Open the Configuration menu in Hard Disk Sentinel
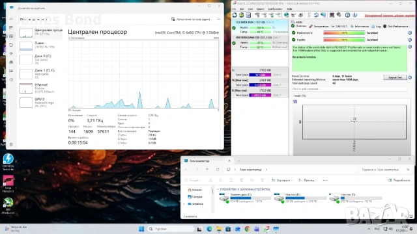Image resolution: width=417 pixels, height=234 pixels. coord(276,9)
